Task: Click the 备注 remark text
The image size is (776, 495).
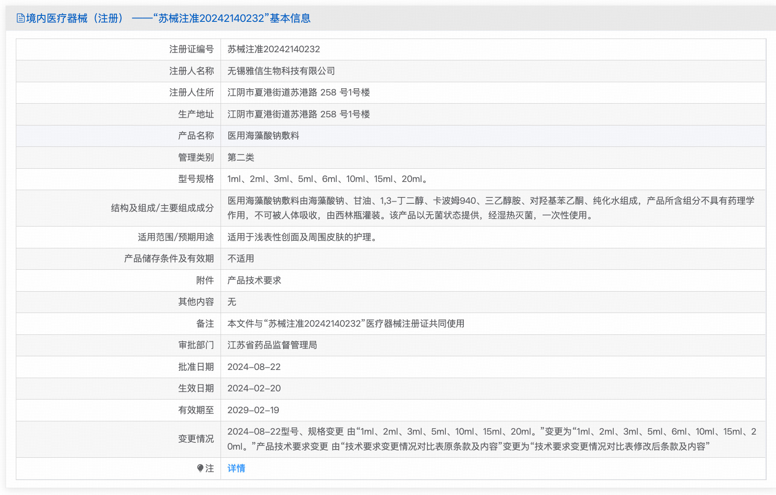Action: (346, 324)
